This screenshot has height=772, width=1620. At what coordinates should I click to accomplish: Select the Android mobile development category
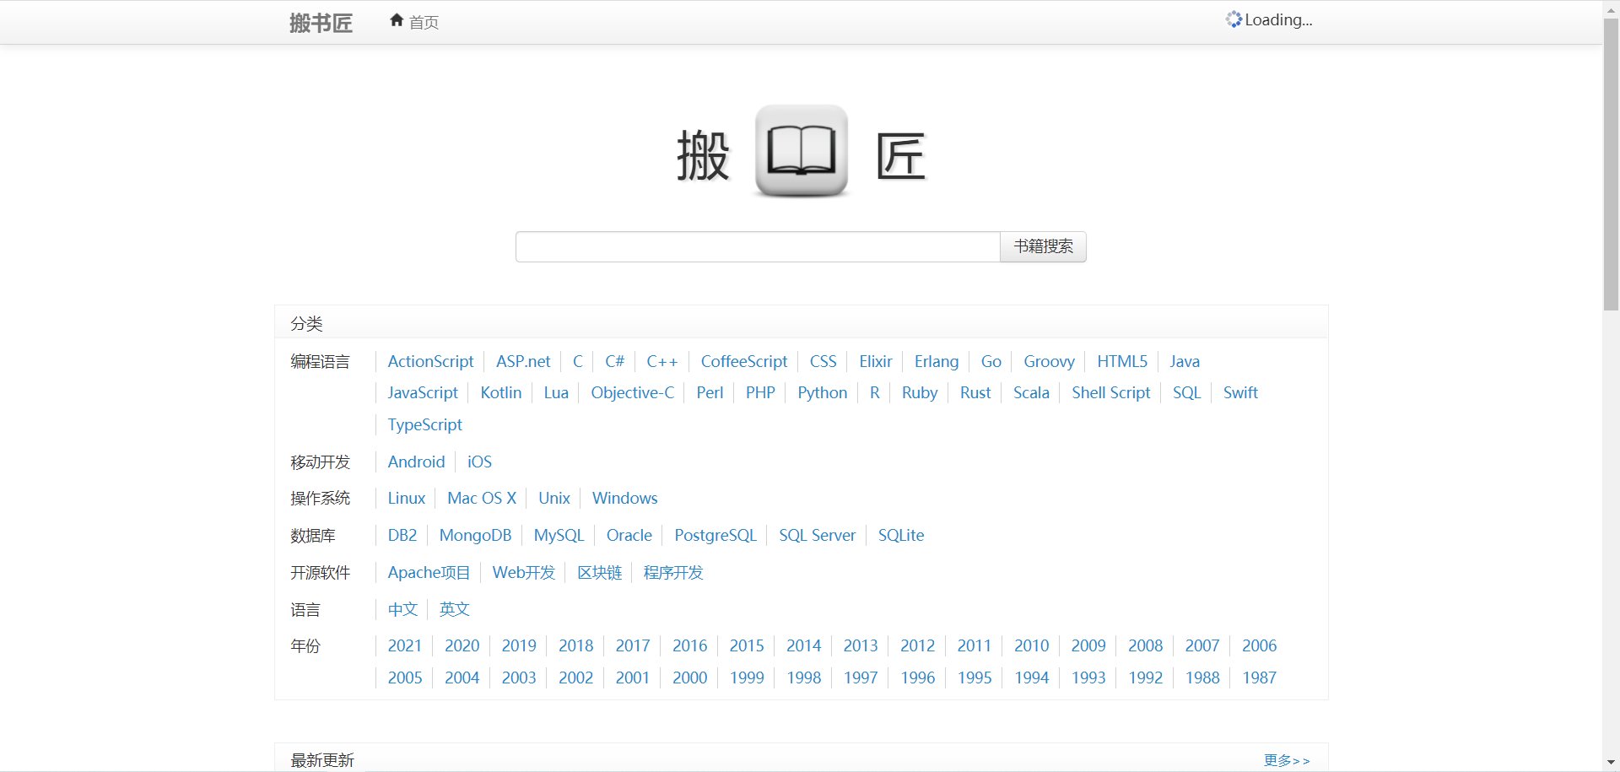tap(416, 462)
